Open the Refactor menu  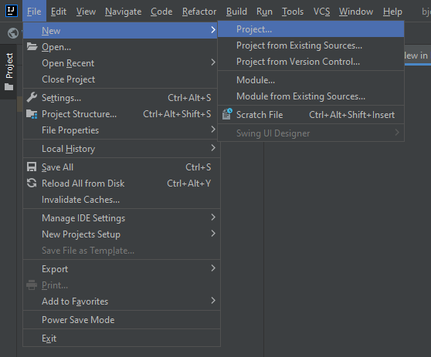[x=199, y=12]
